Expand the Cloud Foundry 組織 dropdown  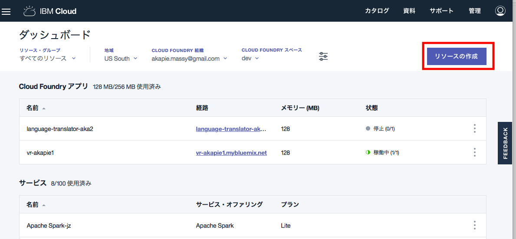[190, 59]
